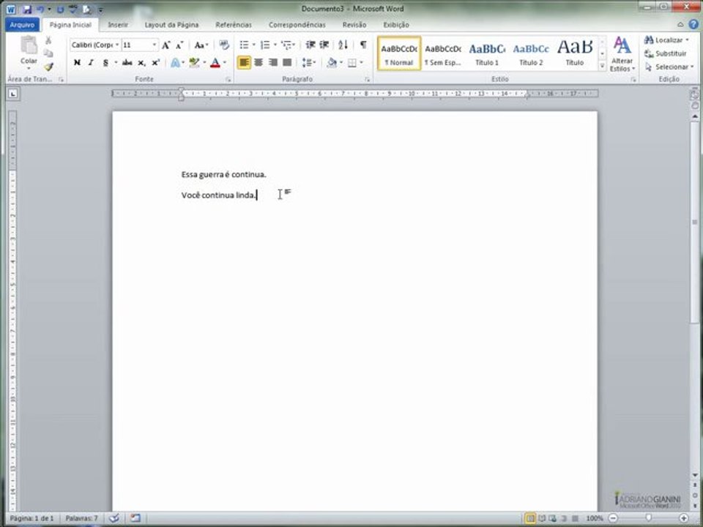Decrease the paragraph indent
Screen dimensions: 703x527
(310, 45)
